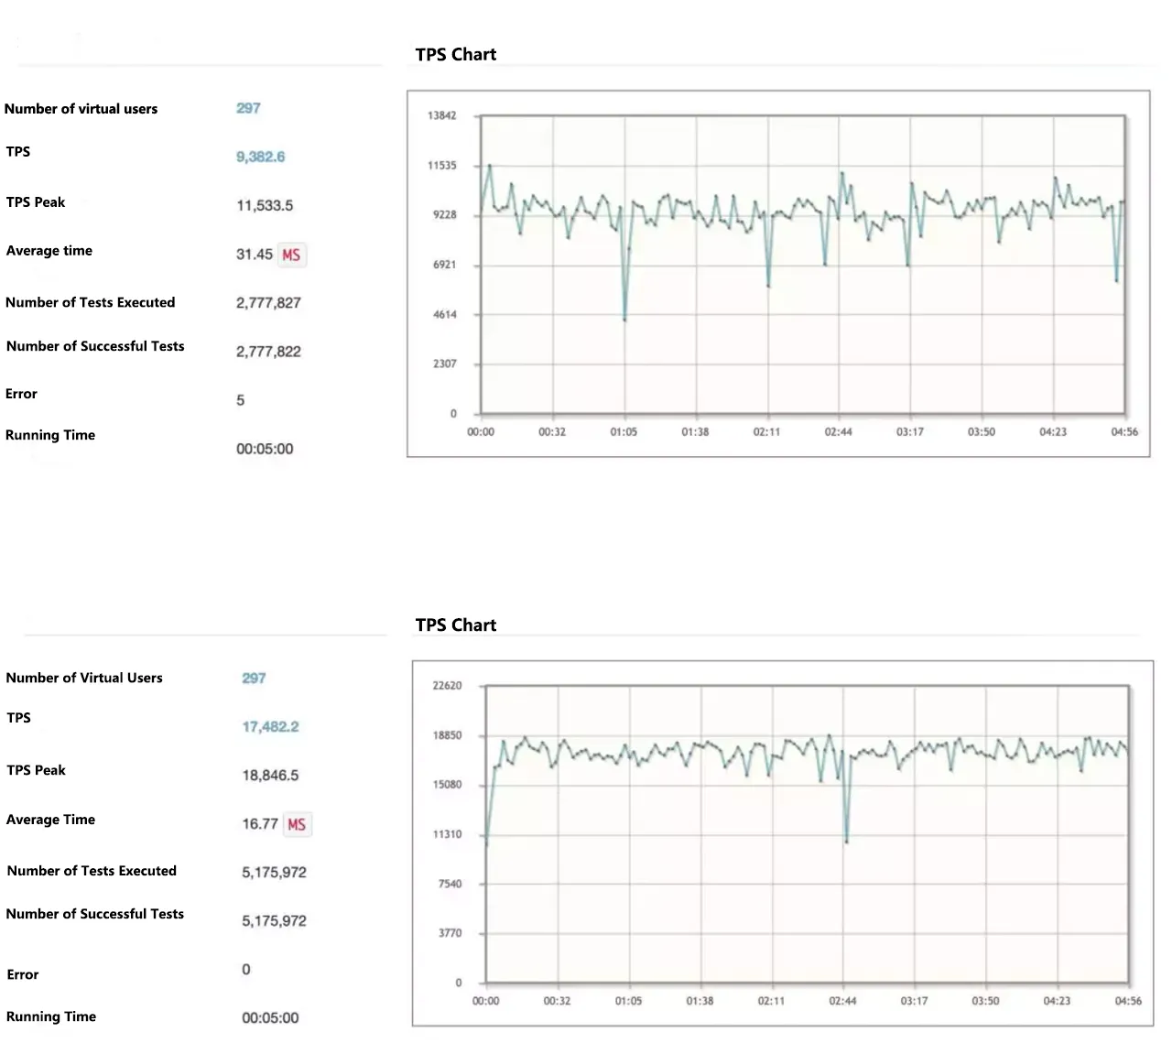The height and width of the screenshot is (1054, 1172).
Task: Select the TPS Peak value 18,846.5
Action: click(x=270, y=775)
